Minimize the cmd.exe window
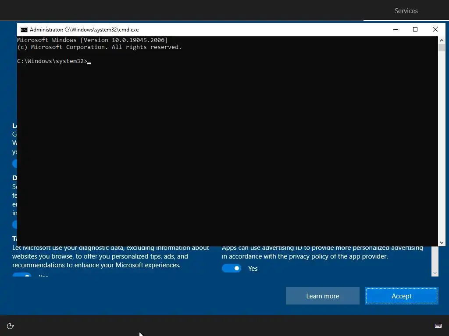 (x=396, y=29)
